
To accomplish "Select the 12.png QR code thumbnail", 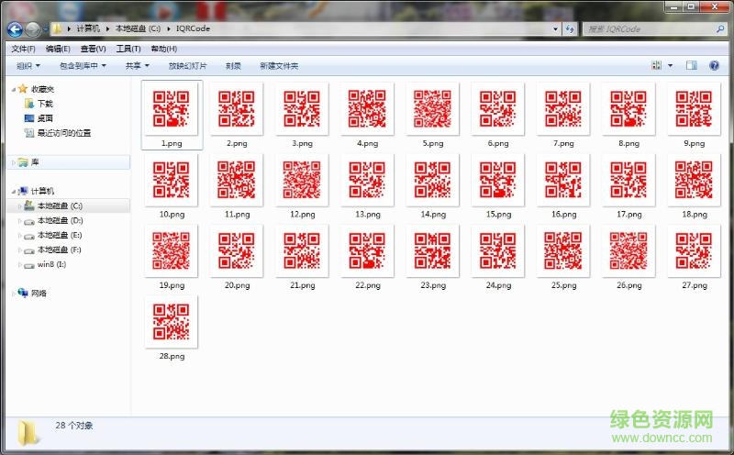I will tap(302, 180).
